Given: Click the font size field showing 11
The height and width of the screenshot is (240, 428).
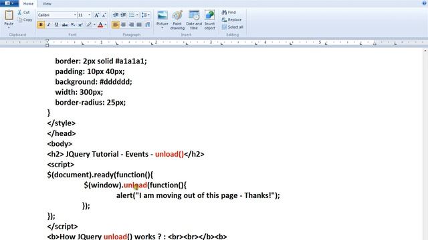Looking at the screenshot, I should coord(83,15).
